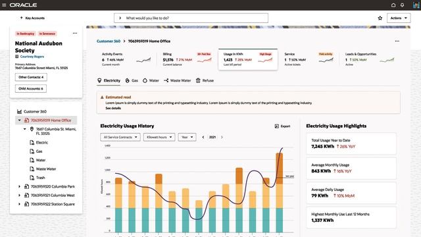Expand 7063959322 Station Square node
Viewport: 421px width, 237px height.
[x=19, y=204]
